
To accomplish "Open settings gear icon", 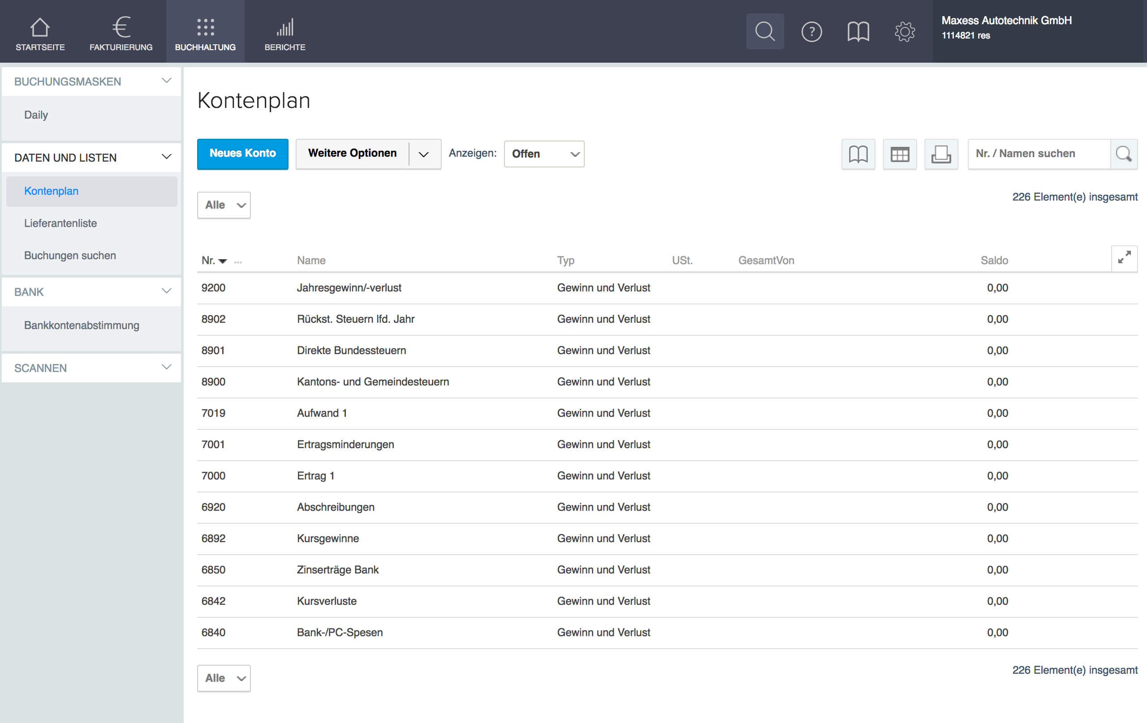I will [904, 32].
